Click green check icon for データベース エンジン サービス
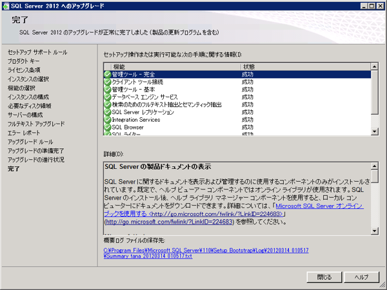 point(107,97)
